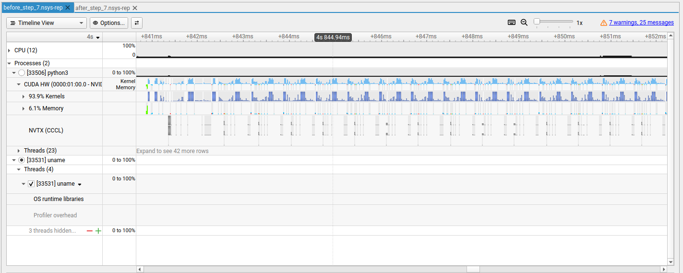Select the Profiler overhead row
Image resolution: width=683 pixels, height=273 pixels.
[54, 215]
